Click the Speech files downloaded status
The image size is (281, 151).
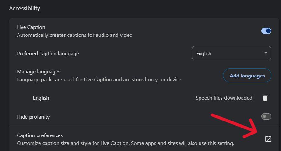point(224,98)
